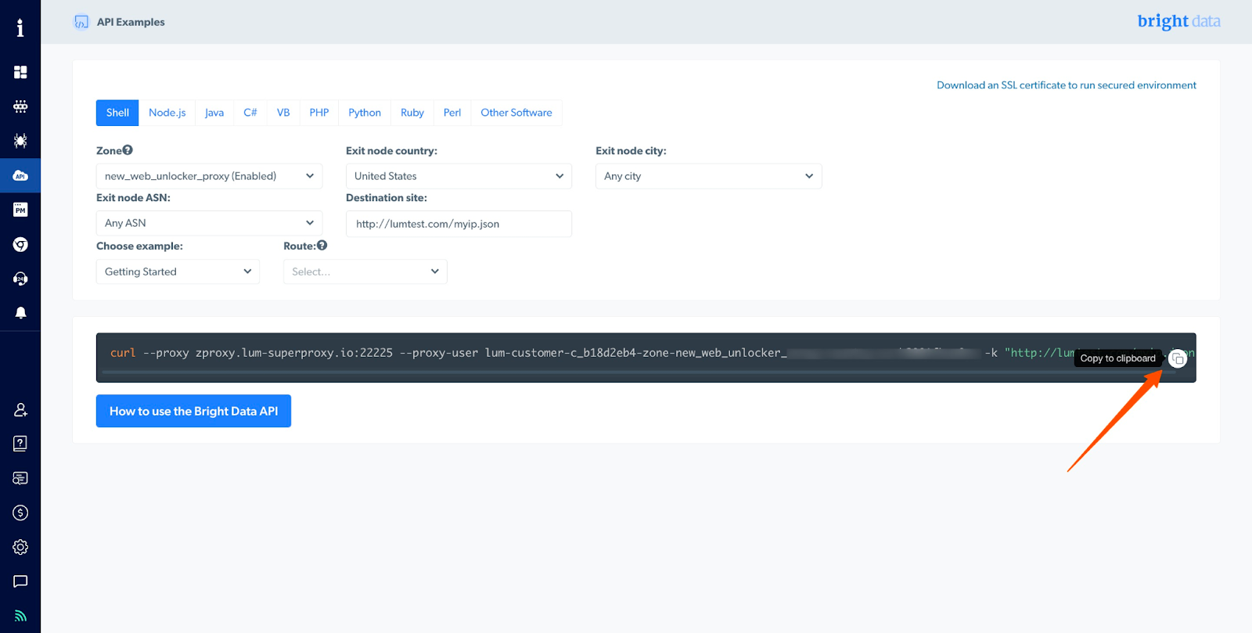Click the Choose example label
The image size is (1252, 633).
(139, 246)
